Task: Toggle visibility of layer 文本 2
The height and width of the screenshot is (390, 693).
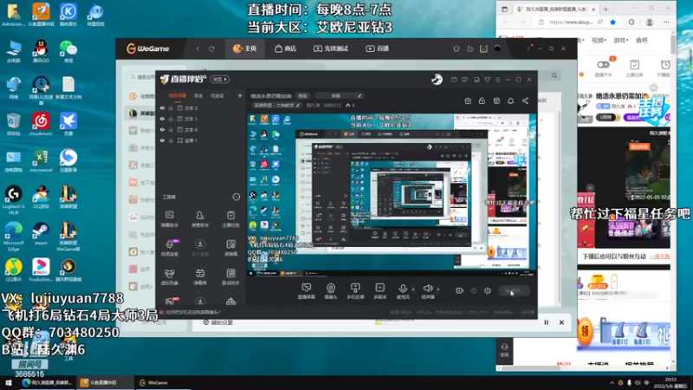Action: point(162,107)
